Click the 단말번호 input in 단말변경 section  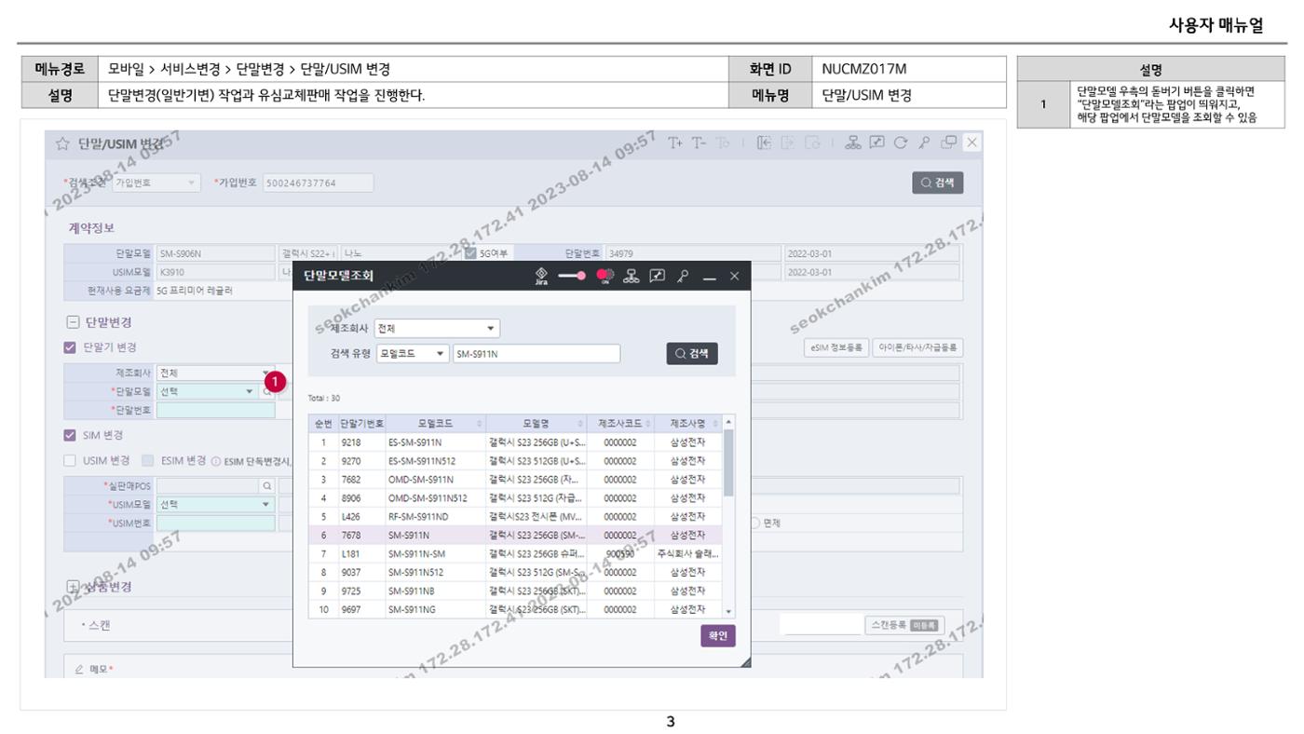pyautogui.click(x=216, y=410)
